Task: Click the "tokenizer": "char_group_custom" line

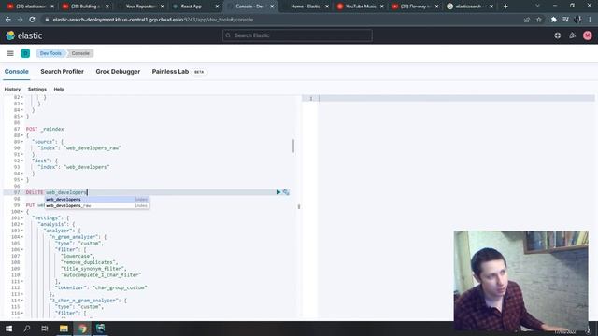Action: pos(101,287)
